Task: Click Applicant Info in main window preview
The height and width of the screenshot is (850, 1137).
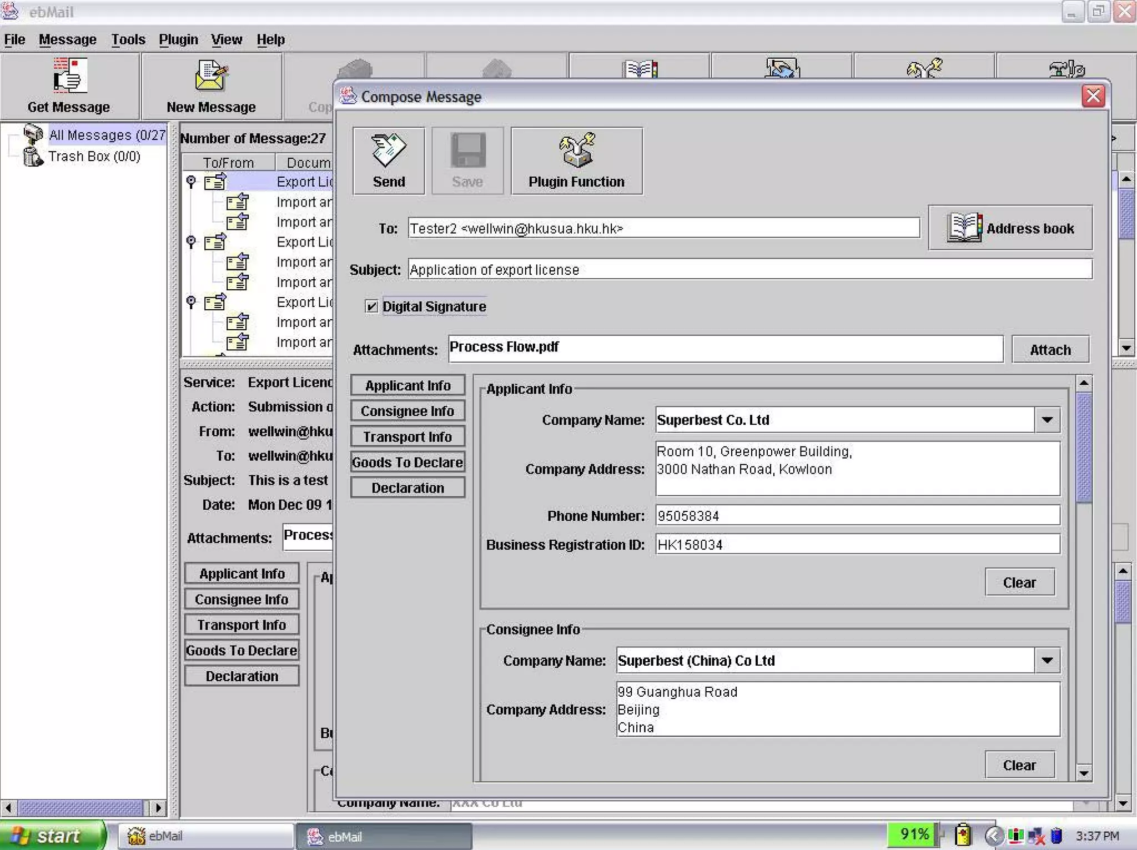Action: [242, 574]
